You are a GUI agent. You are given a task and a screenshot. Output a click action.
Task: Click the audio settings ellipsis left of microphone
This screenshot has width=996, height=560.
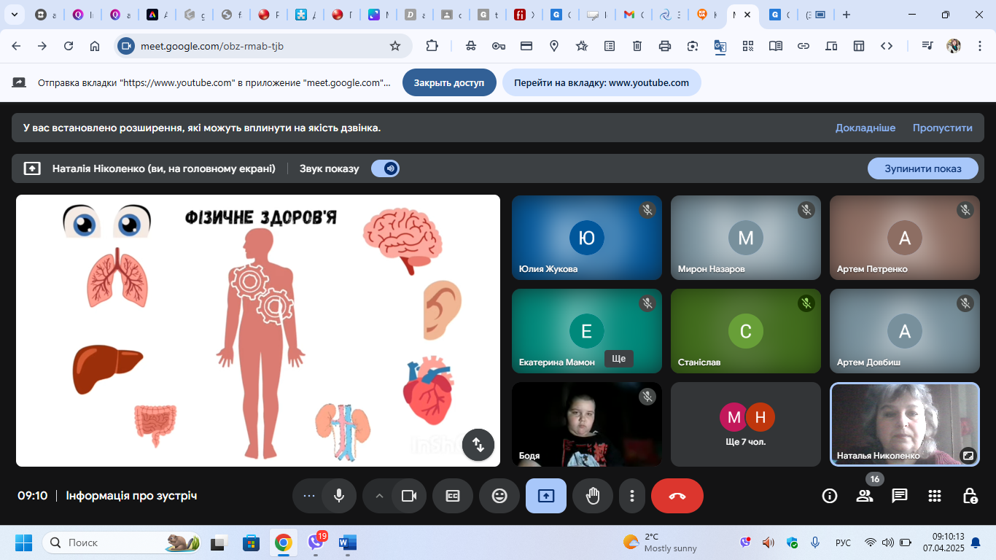[309, 496]
